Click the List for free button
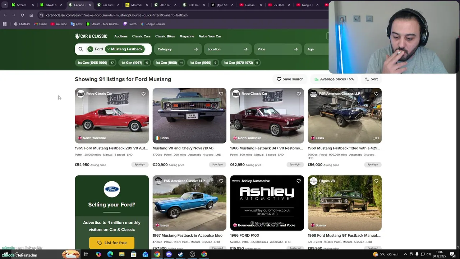Viewport: 460px width, 259px height. pyautogui.click(x=112, y=243)
